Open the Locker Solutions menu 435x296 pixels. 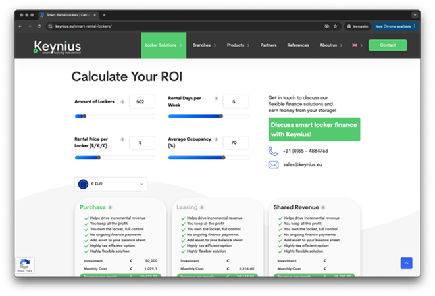(163, 45)
